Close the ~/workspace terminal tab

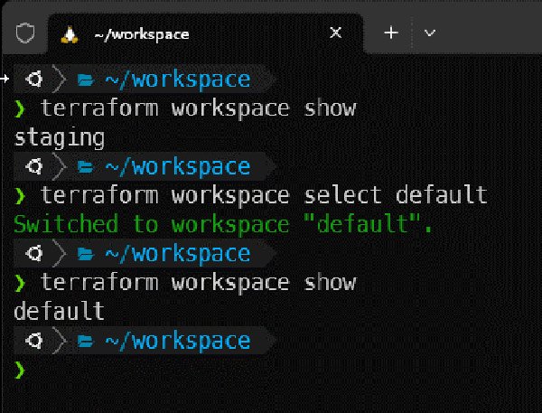point(336,33)
